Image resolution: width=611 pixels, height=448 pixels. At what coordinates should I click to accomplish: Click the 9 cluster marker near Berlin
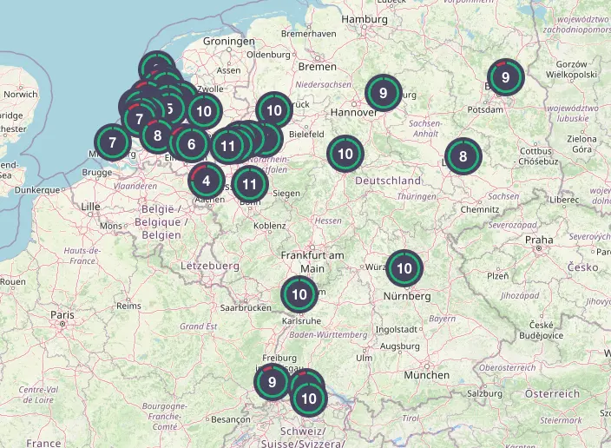505,77
